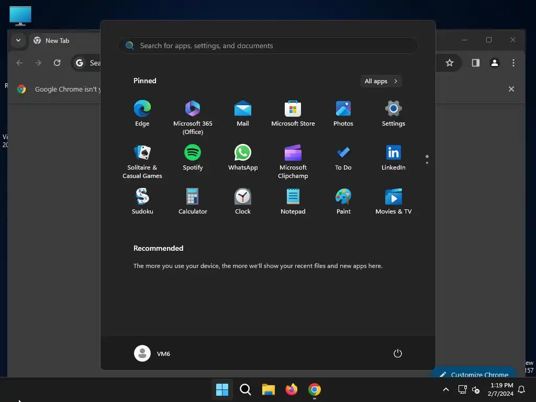
Task: Select the New Tab tab in Chrome
Action: click(x=64, y=41)
